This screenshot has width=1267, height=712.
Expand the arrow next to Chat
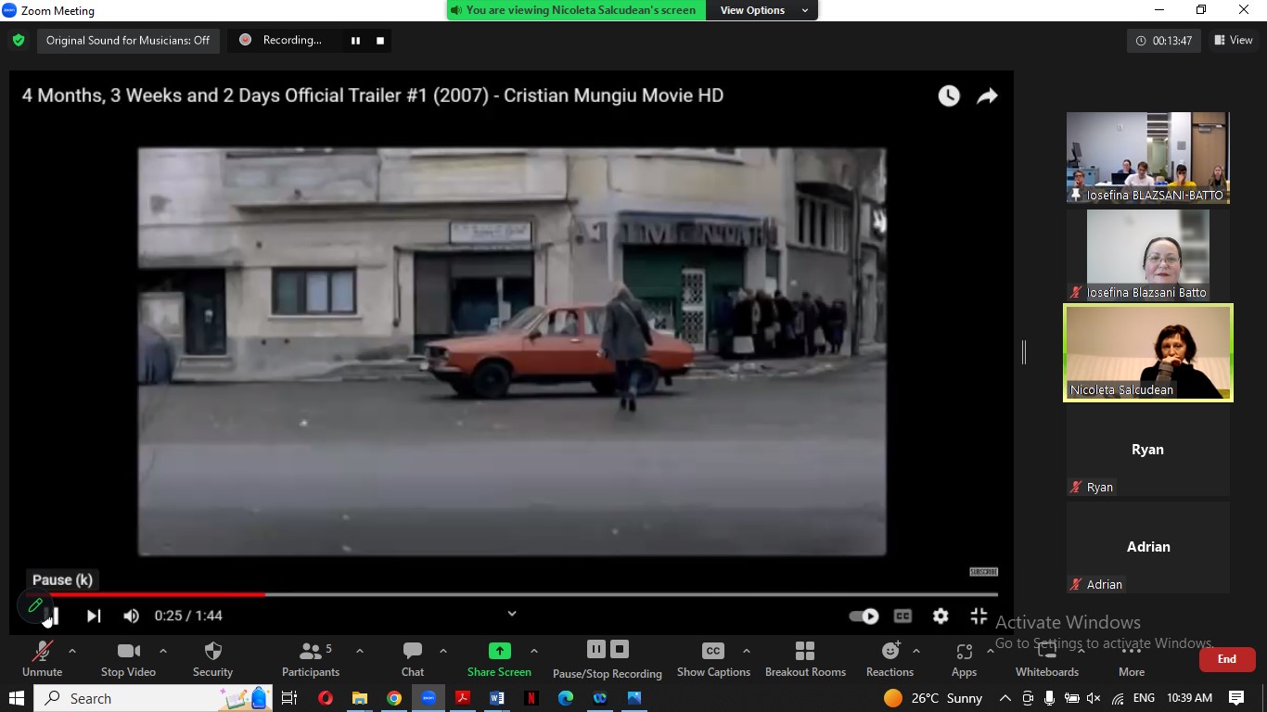pyautogui.click(x=443, y=651)
